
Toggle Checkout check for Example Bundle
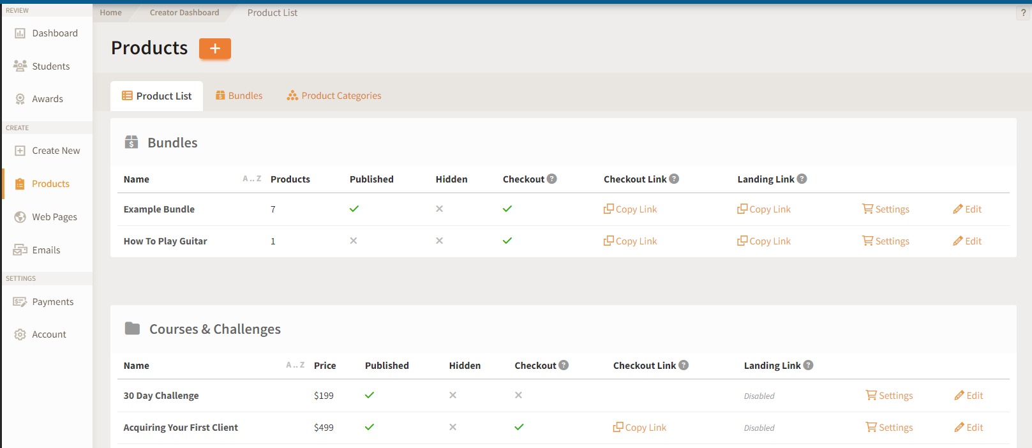pyautogui.click(x=507, y=209)
